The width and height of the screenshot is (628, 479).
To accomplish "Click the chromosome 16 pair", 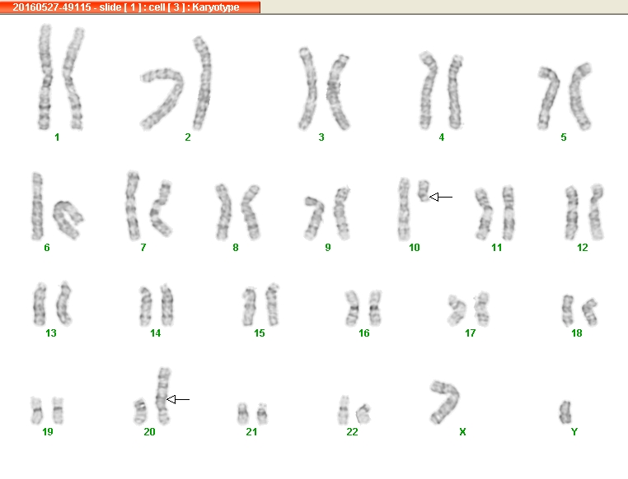I will [363, 308].
